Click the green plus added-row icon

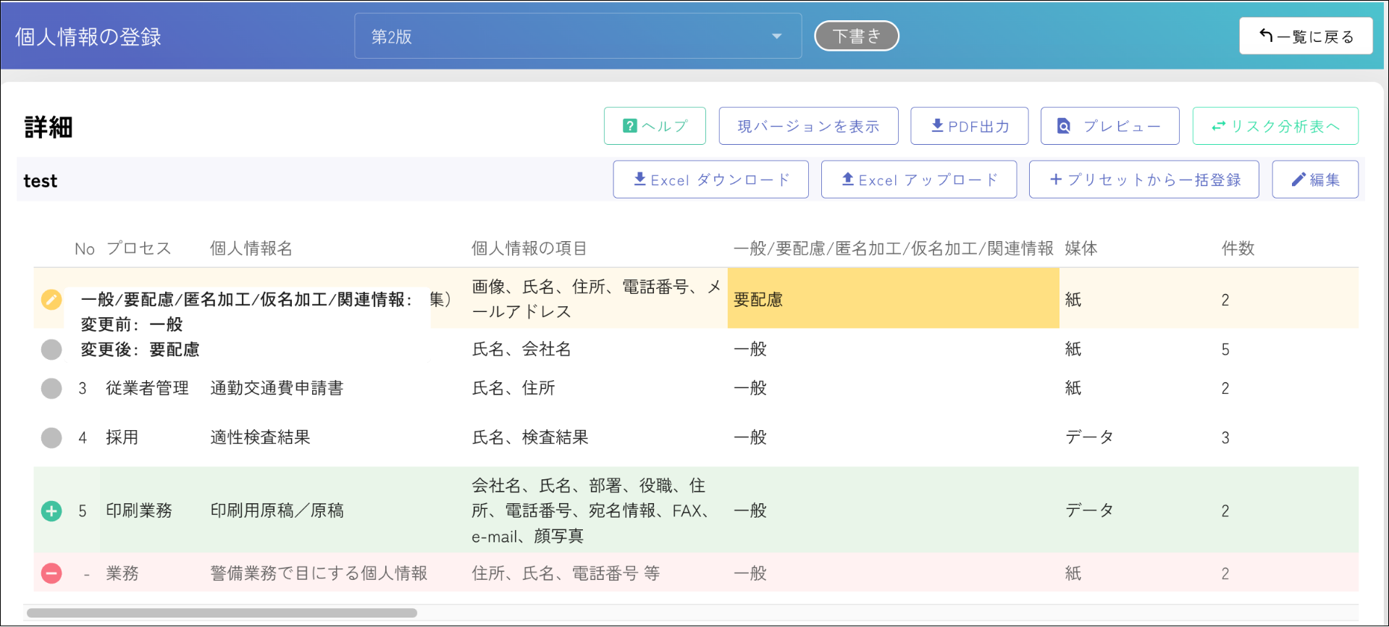[x=51, y=511]
